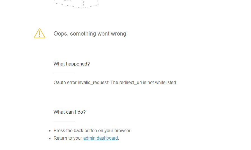Click the divider line under 'What happened?'
This screenshot has width=251, height=150.
[x=64, y=73]
